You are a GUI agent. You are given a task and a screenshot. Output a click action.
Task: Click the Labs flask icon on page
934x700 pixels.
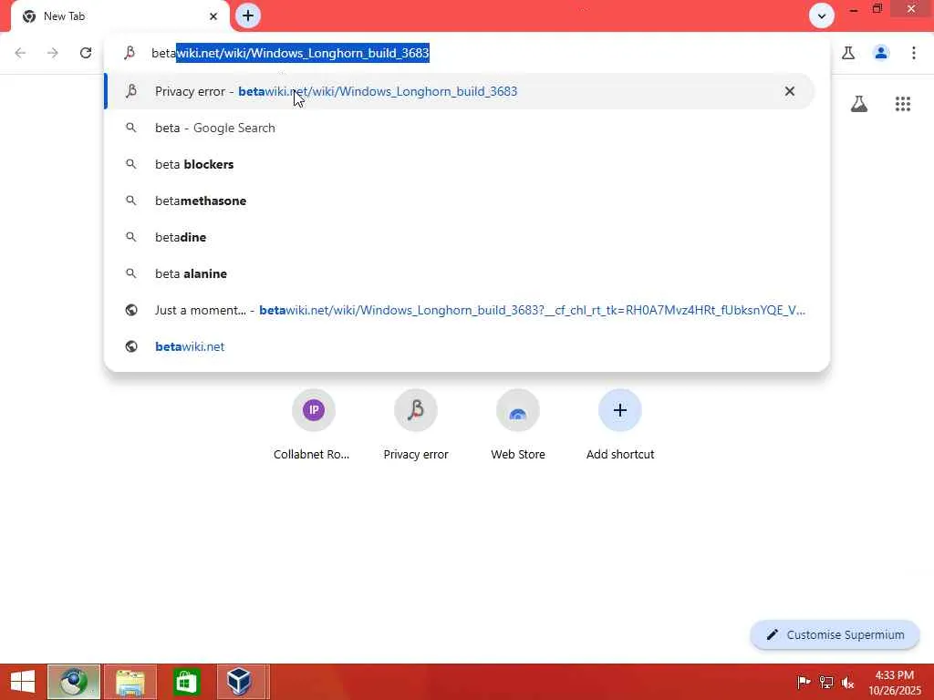tap(859, 104)
